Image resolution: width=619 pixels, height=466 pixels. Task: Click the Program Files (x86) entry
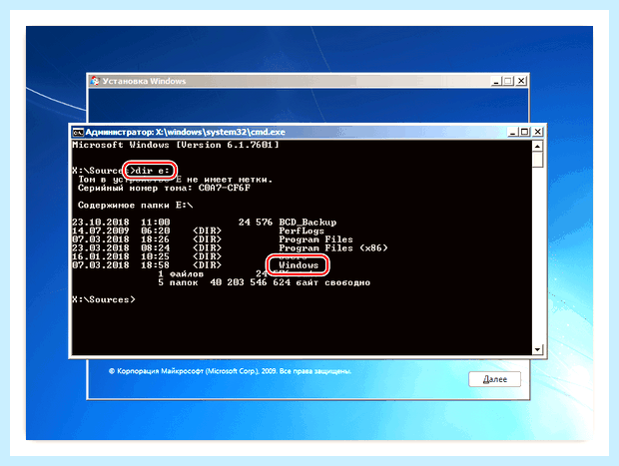[x=333, y=248]
